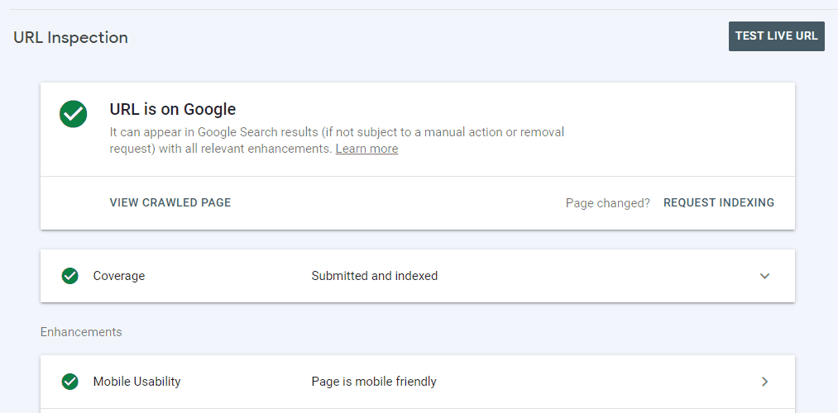
Task: Click the Mobile Usability label
Action: [x=136, y=382]
